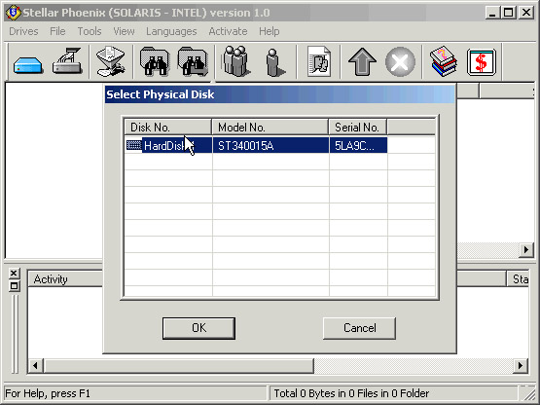Open the Help menu

pyautogui.click(x=269, y=31)
